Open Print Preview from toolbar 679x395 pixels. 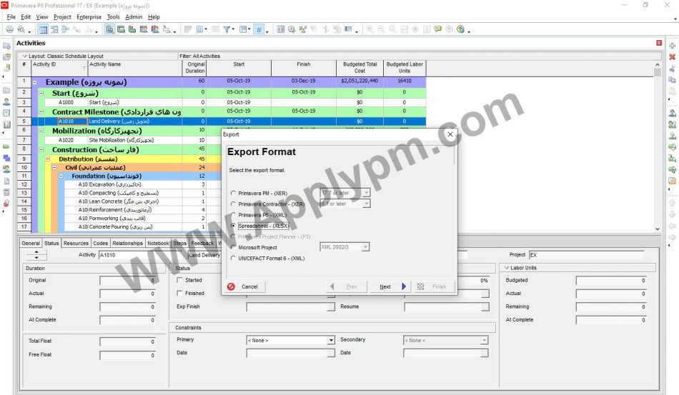(x=21, y=29)
